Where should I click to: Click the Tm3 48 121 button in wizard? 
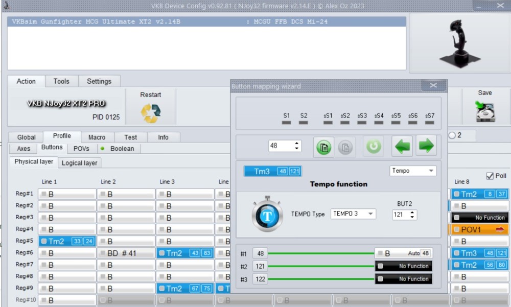(x=273, y=171)
